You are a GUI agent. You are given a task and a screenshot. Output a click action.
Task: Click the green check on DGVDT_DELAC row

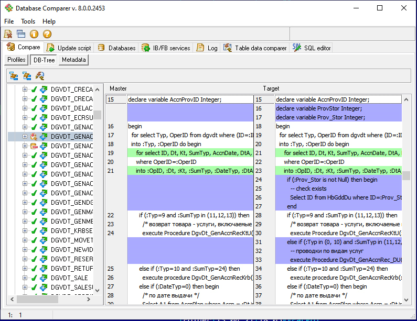click(34, 108)
